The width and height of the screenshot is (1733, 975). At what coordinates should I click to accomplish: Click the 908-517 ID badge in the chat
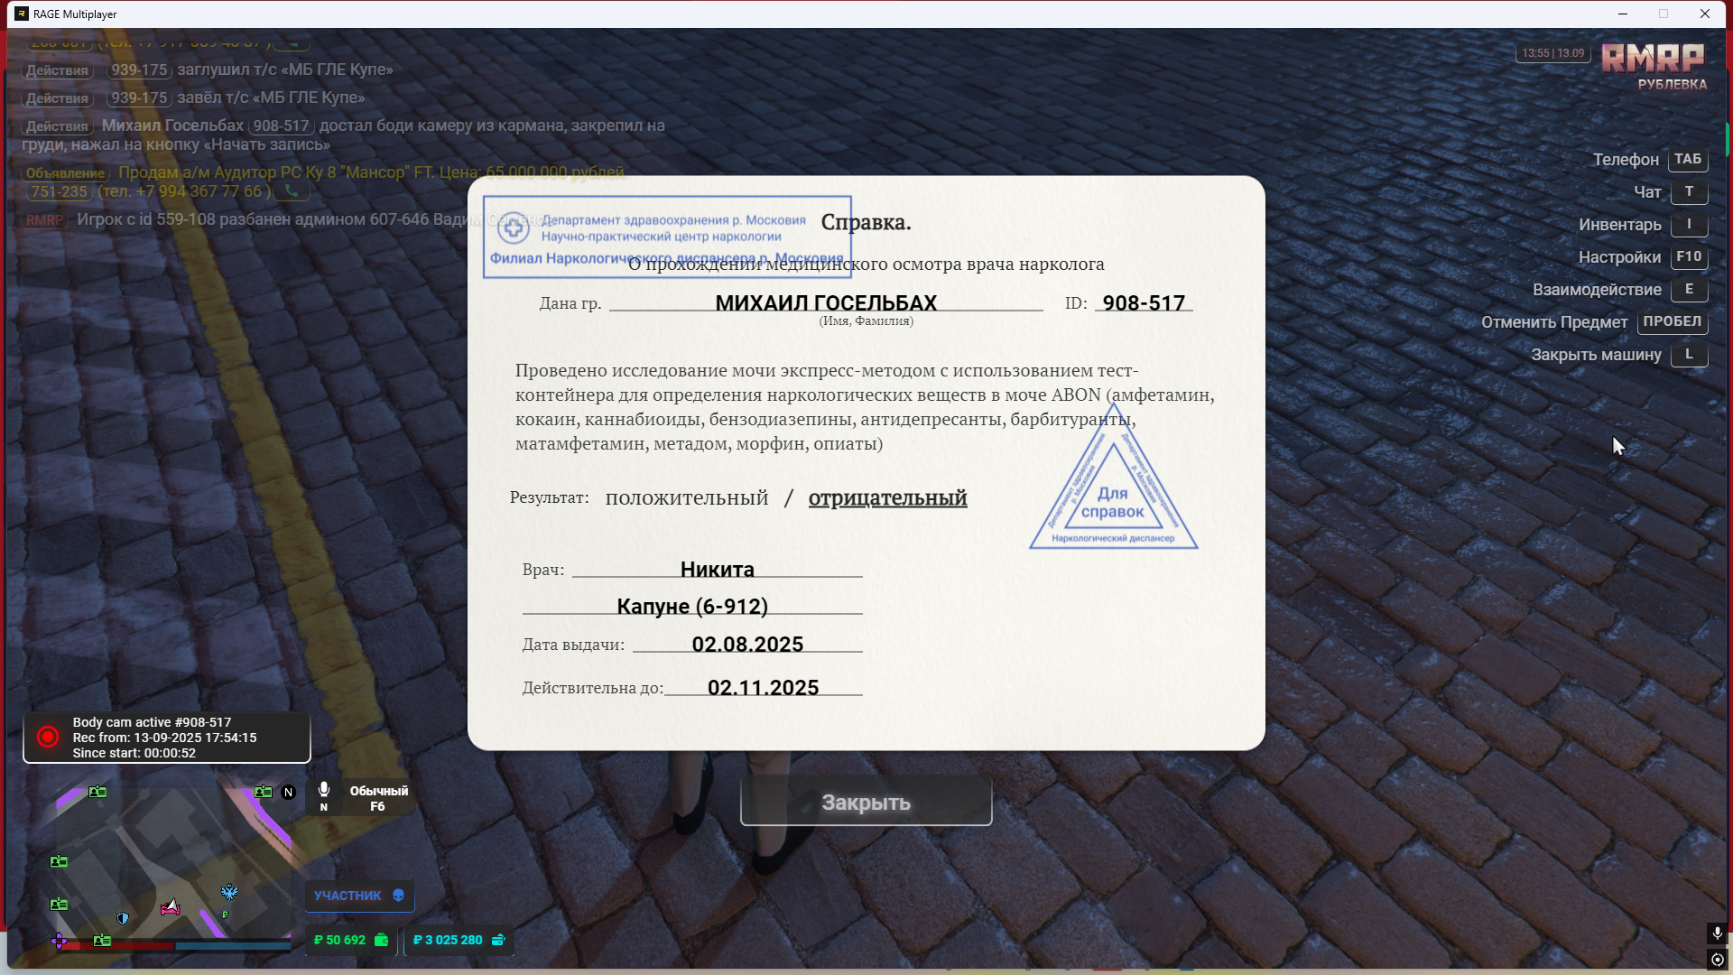[281, 125]
